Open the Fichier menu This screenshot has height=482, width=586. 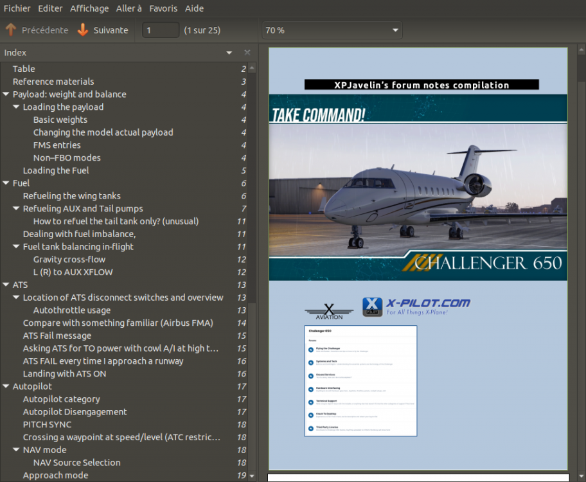(17, 8)
